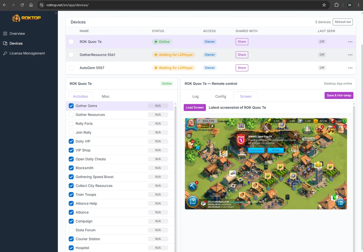363x252 pixels.
Task: Open more options for GatherResource 5561
Action: [350, 55]
